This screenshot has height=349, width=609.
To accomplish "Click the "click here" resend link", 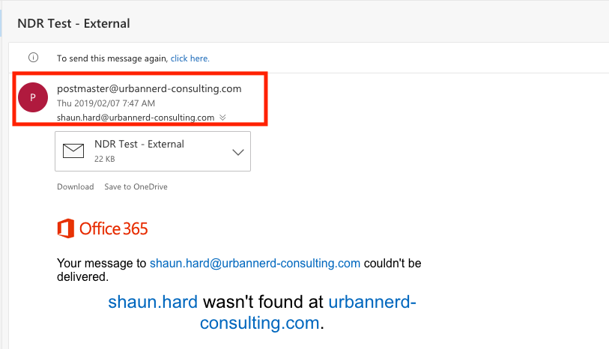I will [x=190, y=58].
